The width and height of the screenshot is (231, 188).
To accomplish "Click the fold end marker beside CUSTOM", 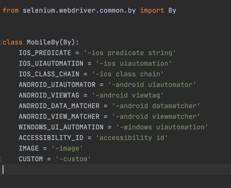I will click(1, 159).
